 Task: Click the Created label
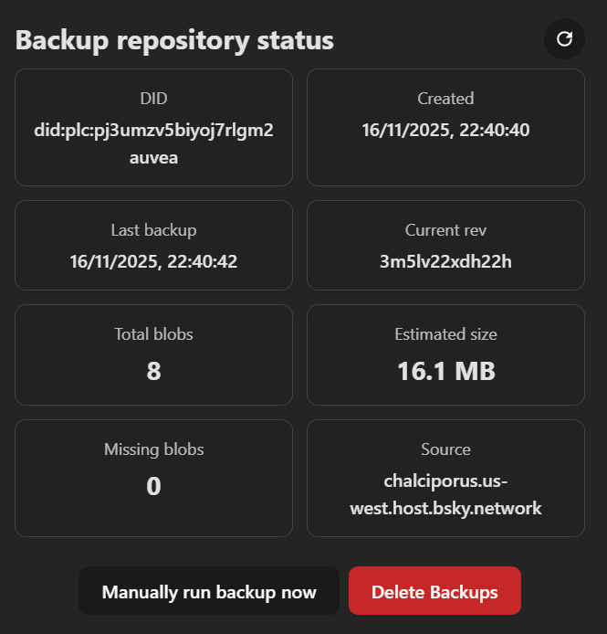pyautogui.click(x=445, y=99)
